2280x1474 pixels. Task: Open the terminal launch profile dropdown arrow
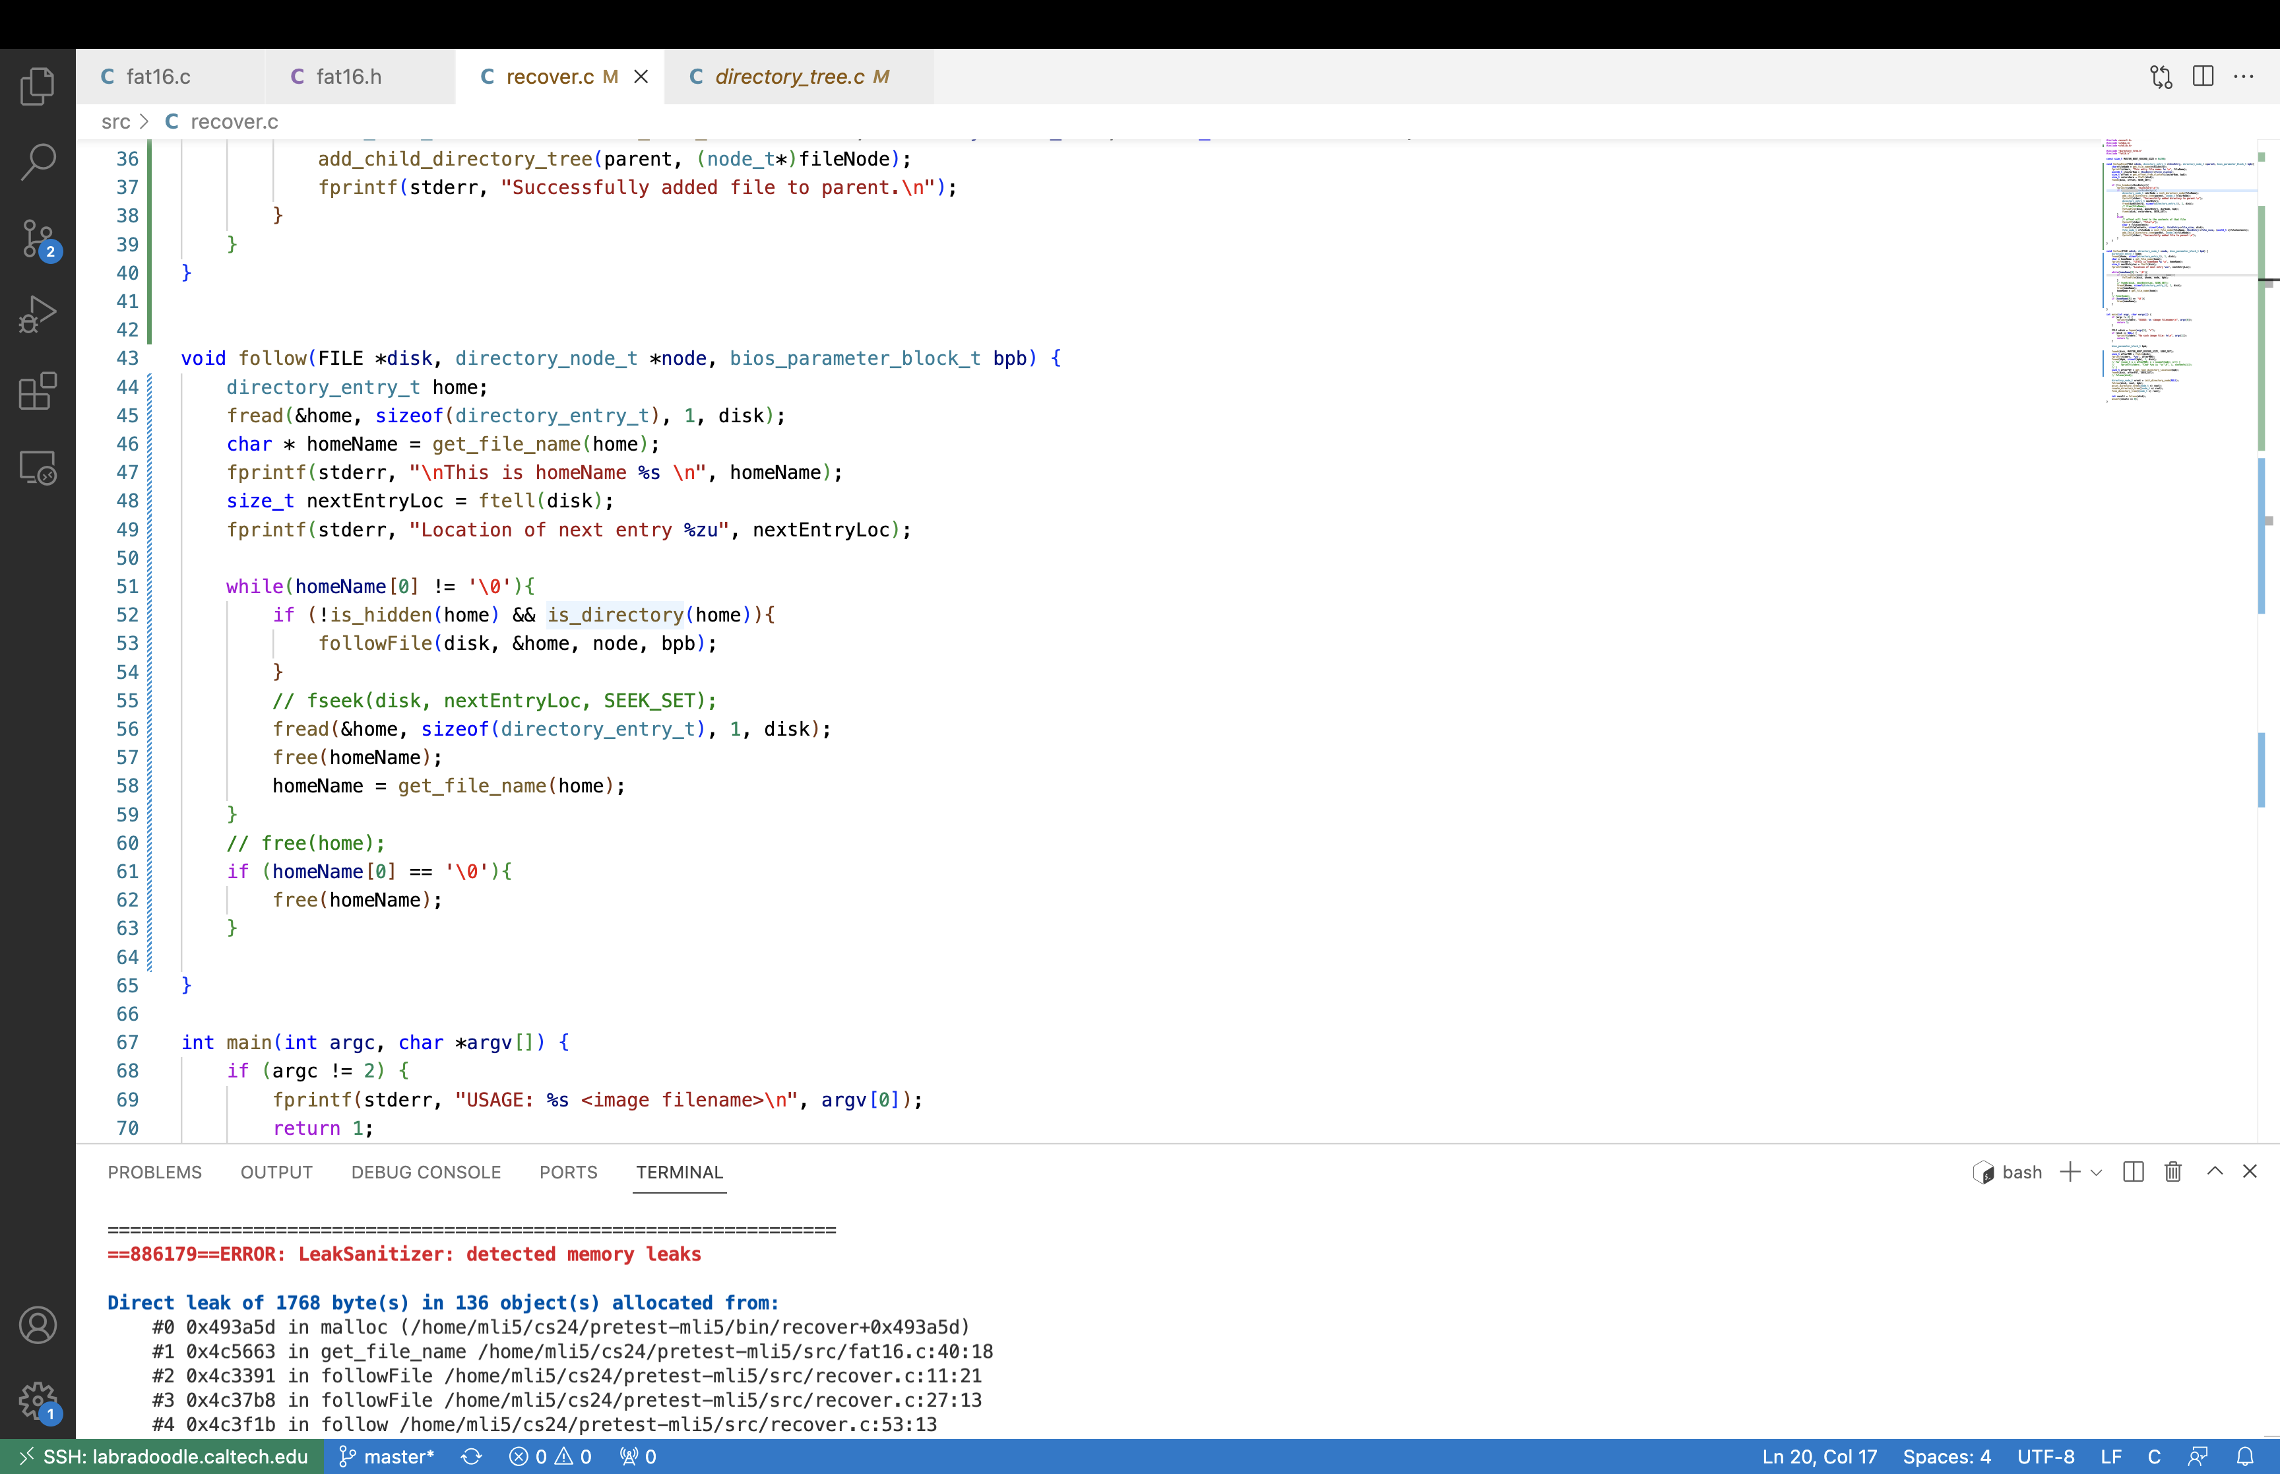click(x=2097, y=1172)
